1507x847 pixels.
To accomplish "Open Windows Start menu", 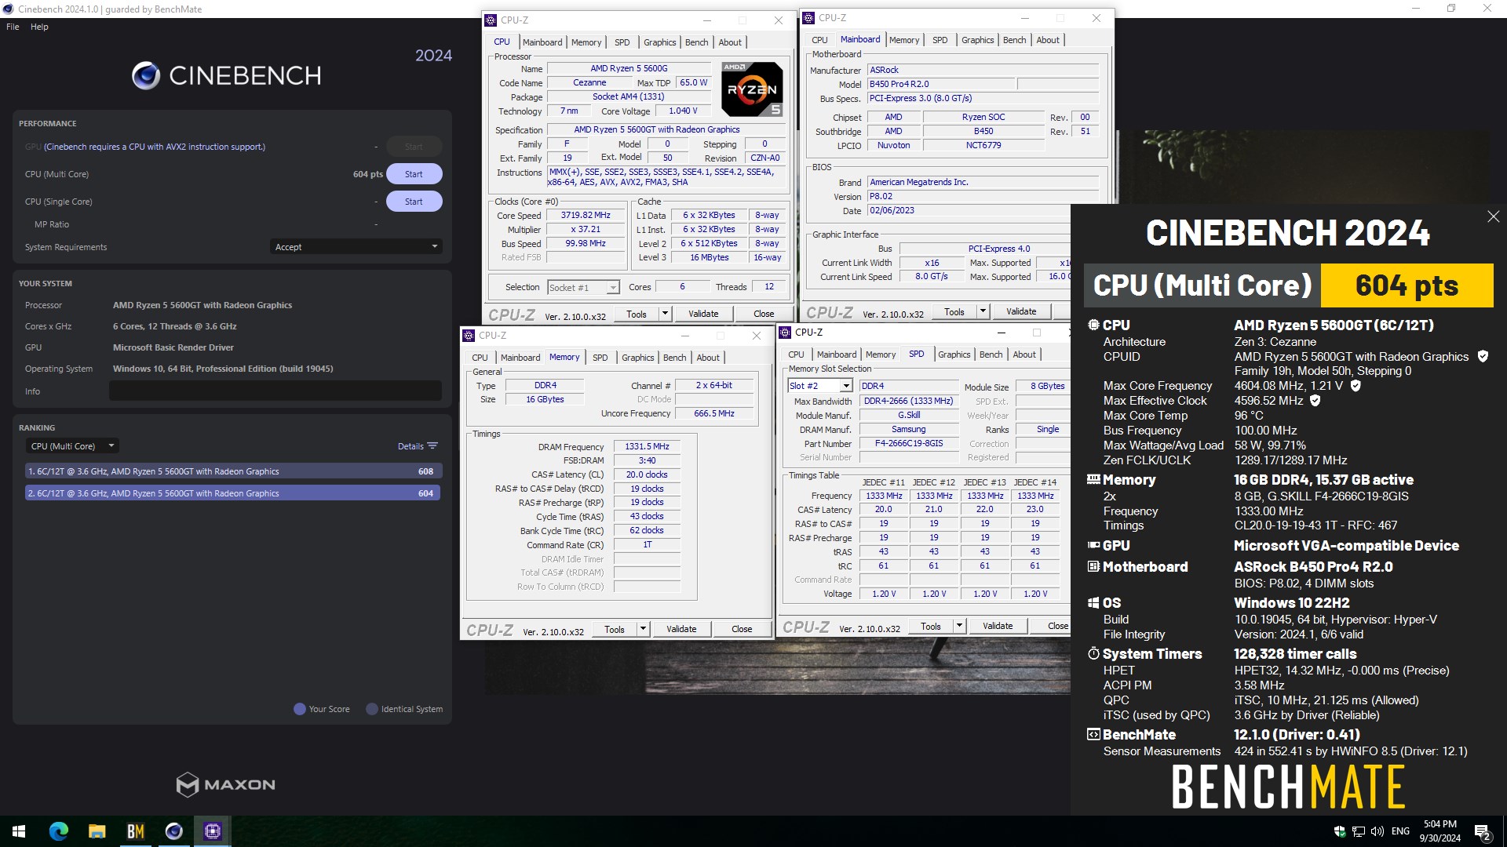I will (19, 831).
